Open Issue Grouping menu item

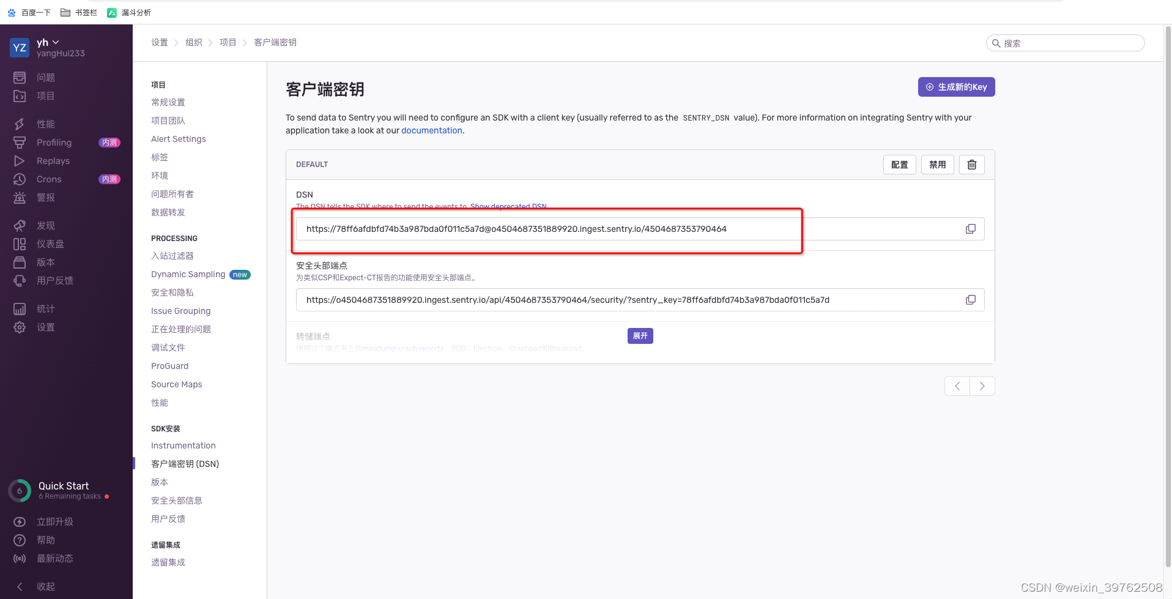tap(181, 311)
